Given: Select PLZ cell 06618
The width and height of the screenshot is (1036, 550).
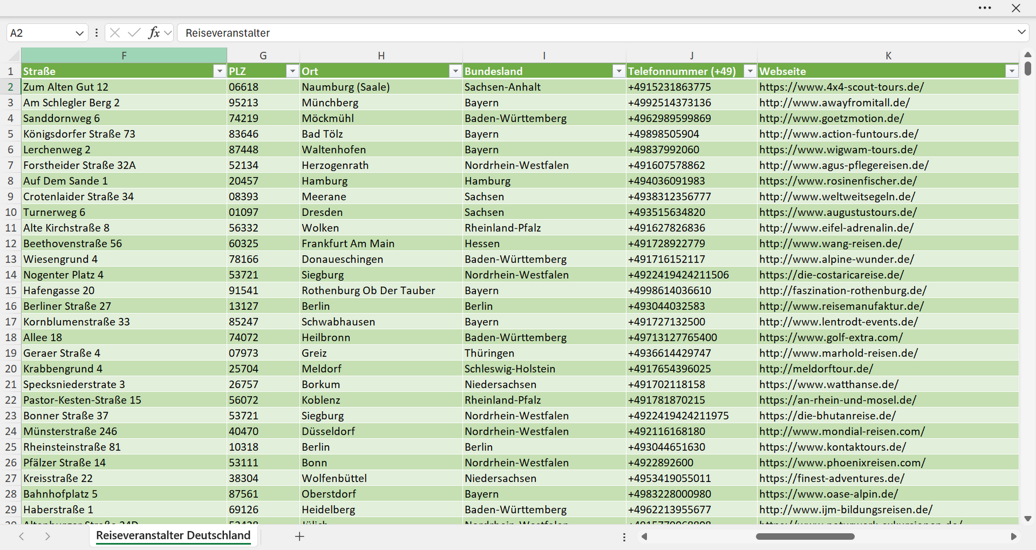Looking at the screenshot, I should pos(263,87).
